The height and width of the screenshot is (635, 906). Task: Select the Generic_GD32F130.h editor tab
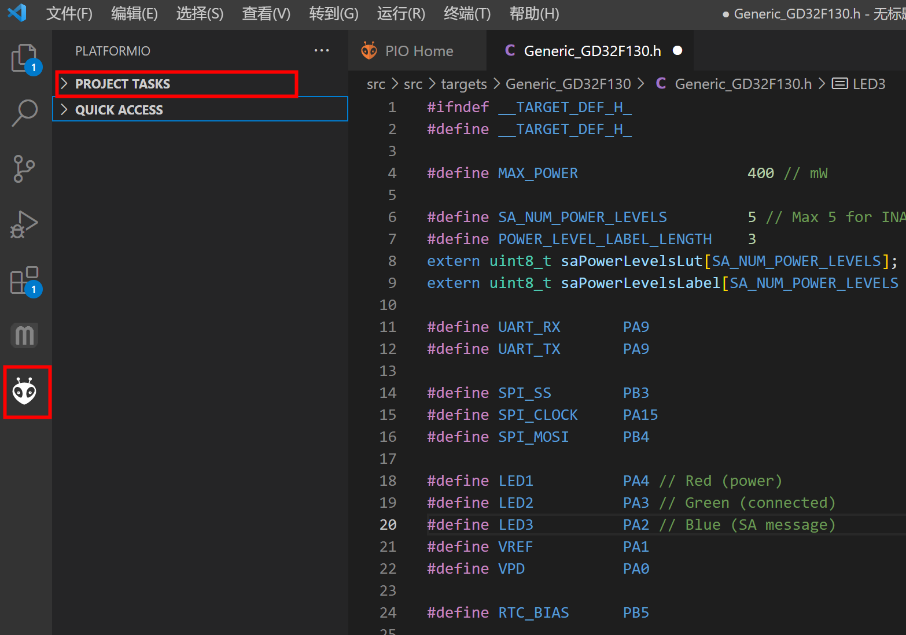tap(591, 51)
